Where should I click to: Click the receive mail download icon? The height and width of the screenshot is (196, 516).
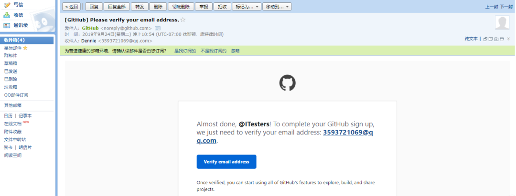7,15
